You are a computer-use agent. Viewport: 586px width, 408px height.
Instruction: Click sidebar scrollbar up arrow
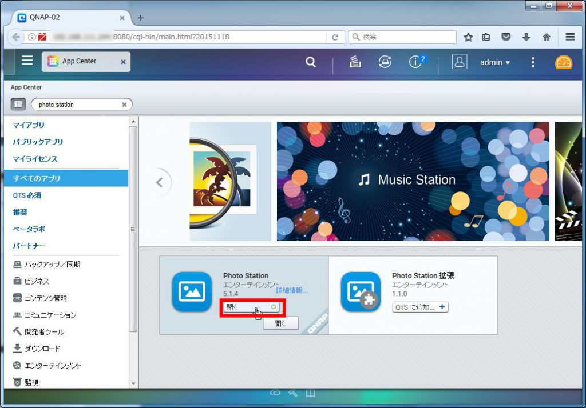[x=133, y=122]
